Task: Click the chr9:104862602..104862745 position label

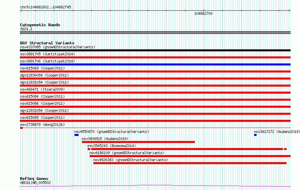Action: coord(46,7)
